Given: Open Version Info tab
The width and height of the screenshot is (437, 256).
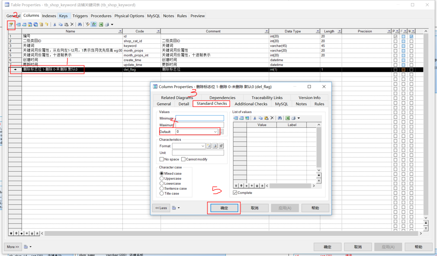Looking at the screenshot, I should tap(309, 98).
